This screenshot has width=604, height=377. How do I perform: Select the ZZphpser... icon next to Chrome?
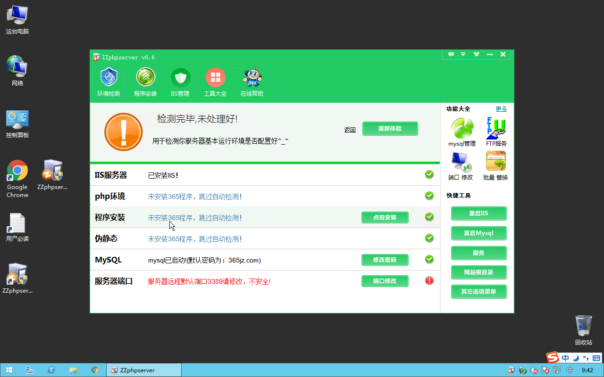point(52,175)
